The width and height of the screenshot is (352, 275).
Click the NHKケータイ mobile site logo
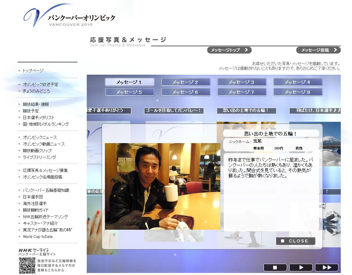(37, 252)
